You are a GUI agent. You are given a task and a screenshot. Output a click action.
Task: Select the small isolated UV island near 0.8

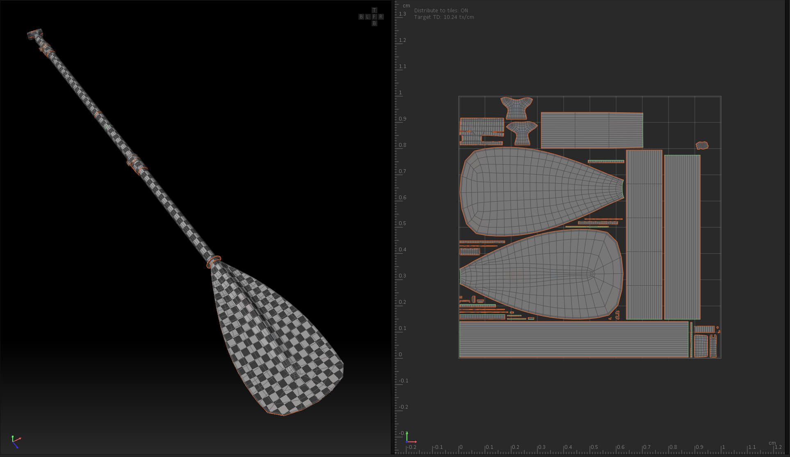[702, 145]
